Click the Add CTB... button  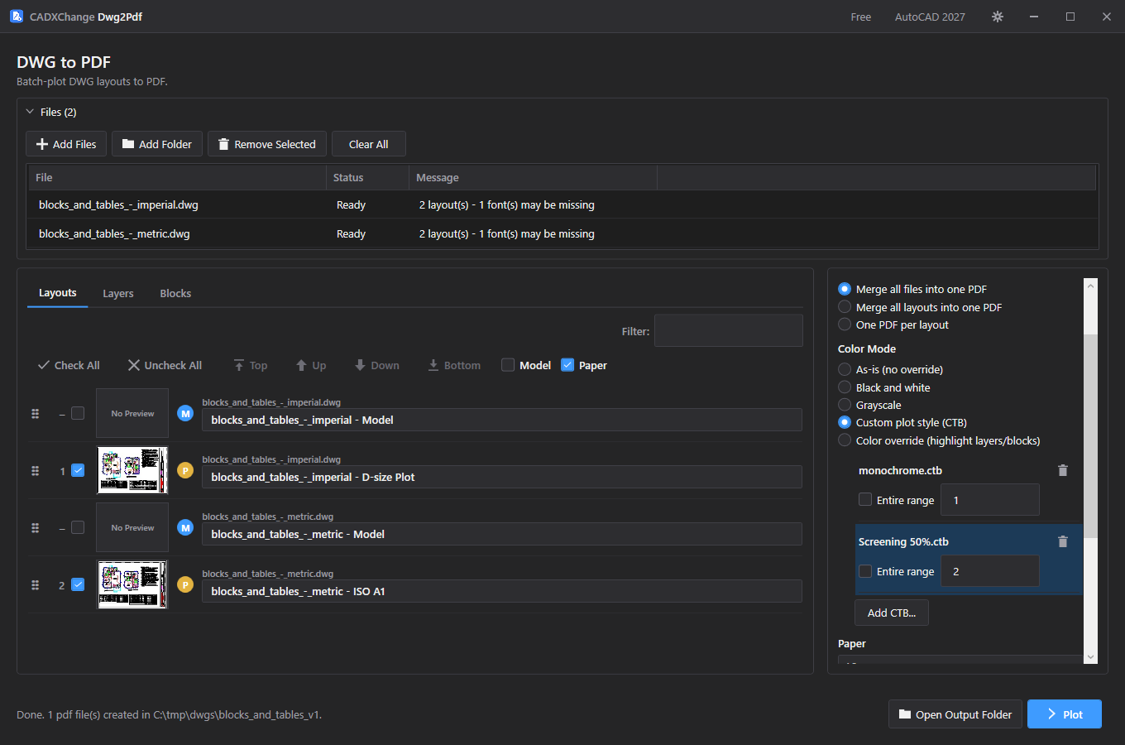892,613
